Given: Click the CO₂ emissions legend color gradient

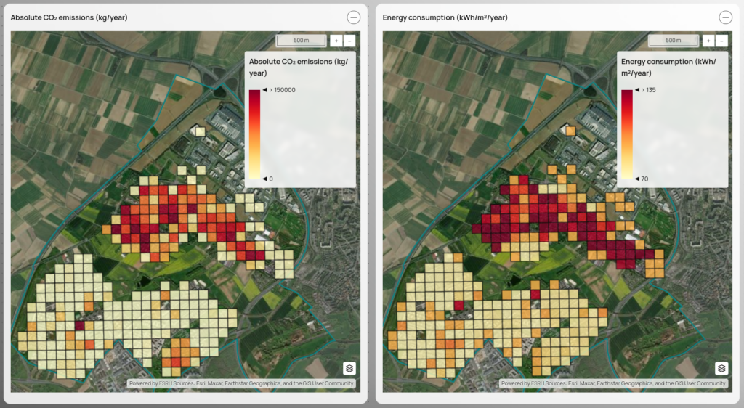Looking at the screenshot, I should pyautogui.click(x=254, y=134).
